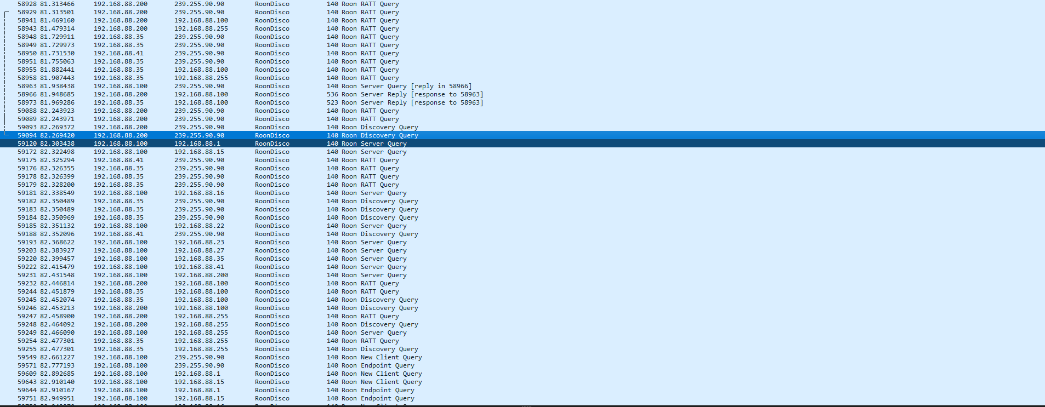Select packet 59248 at 82.464092
The height and width of the screenshot is (407, 1045).
pyautogui.click(x=522, y=324)
